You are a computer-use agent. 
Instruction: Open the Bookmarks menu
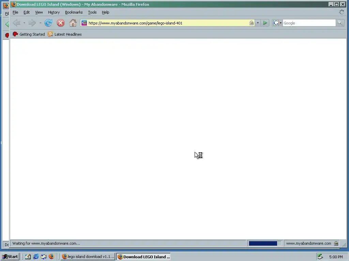coord(74,12)
